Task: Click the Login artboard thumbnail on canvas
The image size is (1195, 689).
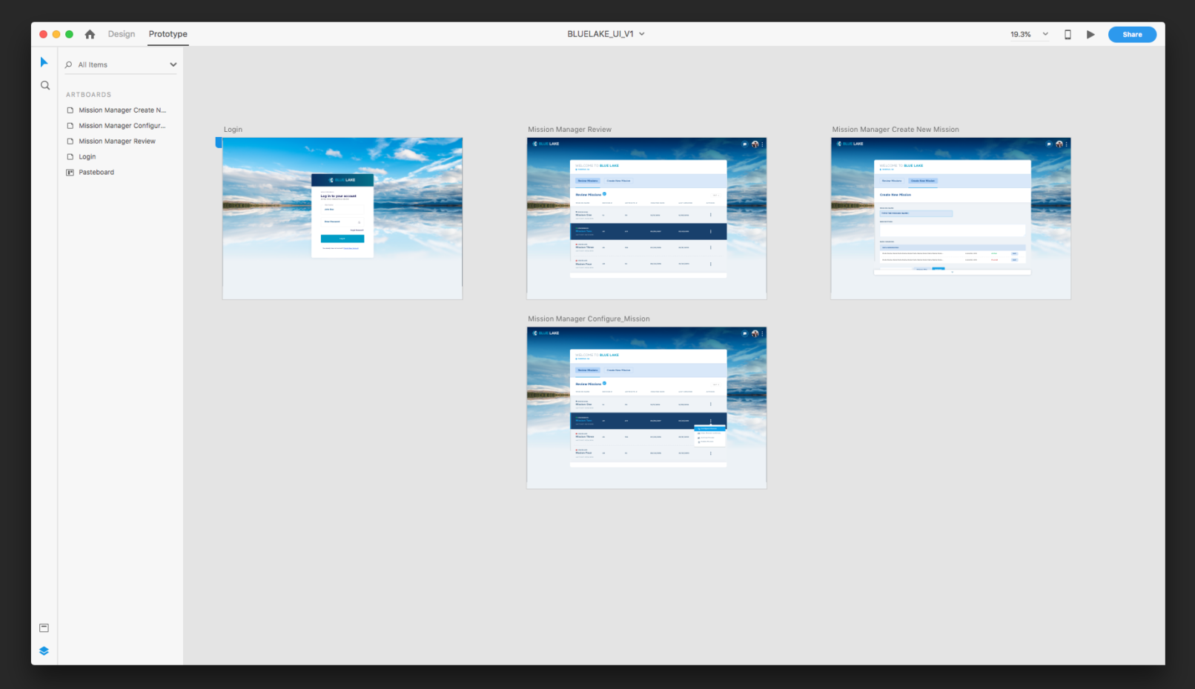Action: pyautogui.click(x=342, y=218)
